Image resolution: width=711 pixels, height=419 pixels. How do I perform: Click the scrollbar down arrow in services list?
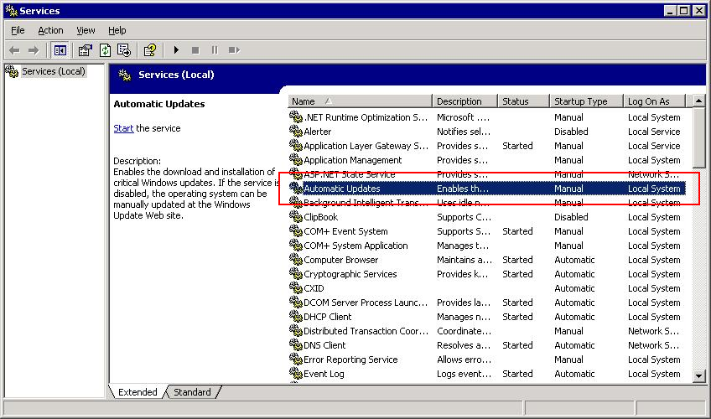699,376
